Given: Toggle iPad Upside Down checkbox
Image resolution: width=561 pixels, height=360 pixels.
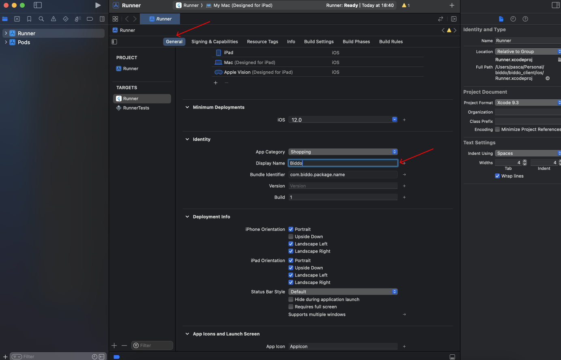Looking at the screenshot, I should tap(291, 268).
